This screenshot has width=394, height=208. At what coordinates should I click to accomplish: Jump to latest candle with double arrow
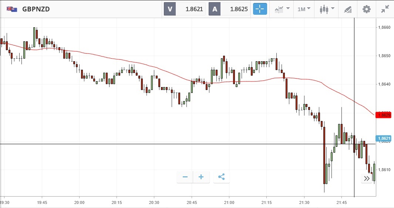point(367,178)
